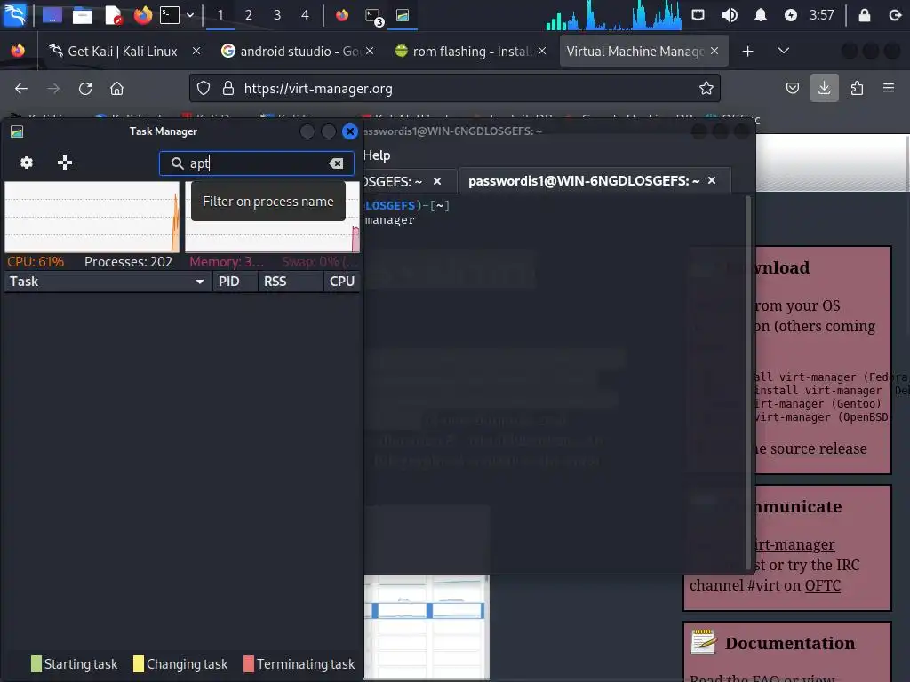The width and height of the screenshot is (910, 682).
Task: Sort processes by Task column
Action: [x=108, y=282]
